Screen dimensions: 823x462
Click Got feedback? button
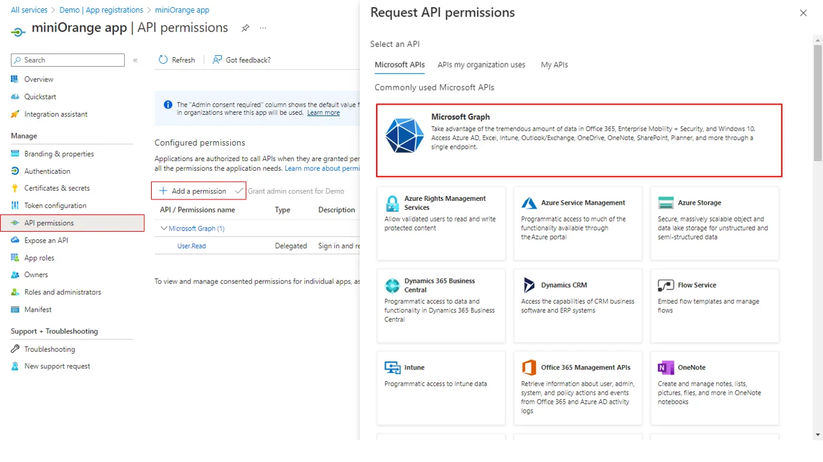pyautogui.click(x=242, y=60)
